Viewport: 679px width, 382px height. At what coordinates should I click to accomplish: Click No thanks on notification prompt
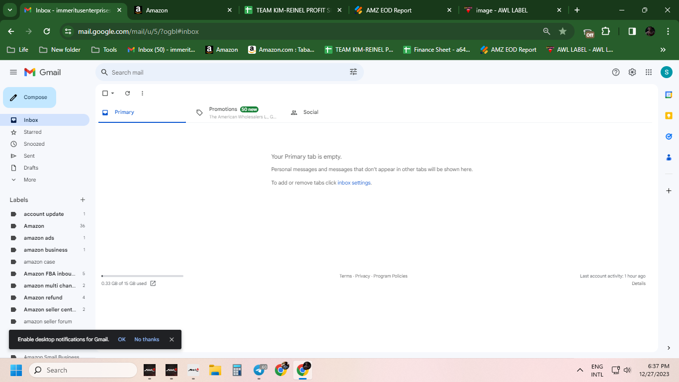pos(147,339)
